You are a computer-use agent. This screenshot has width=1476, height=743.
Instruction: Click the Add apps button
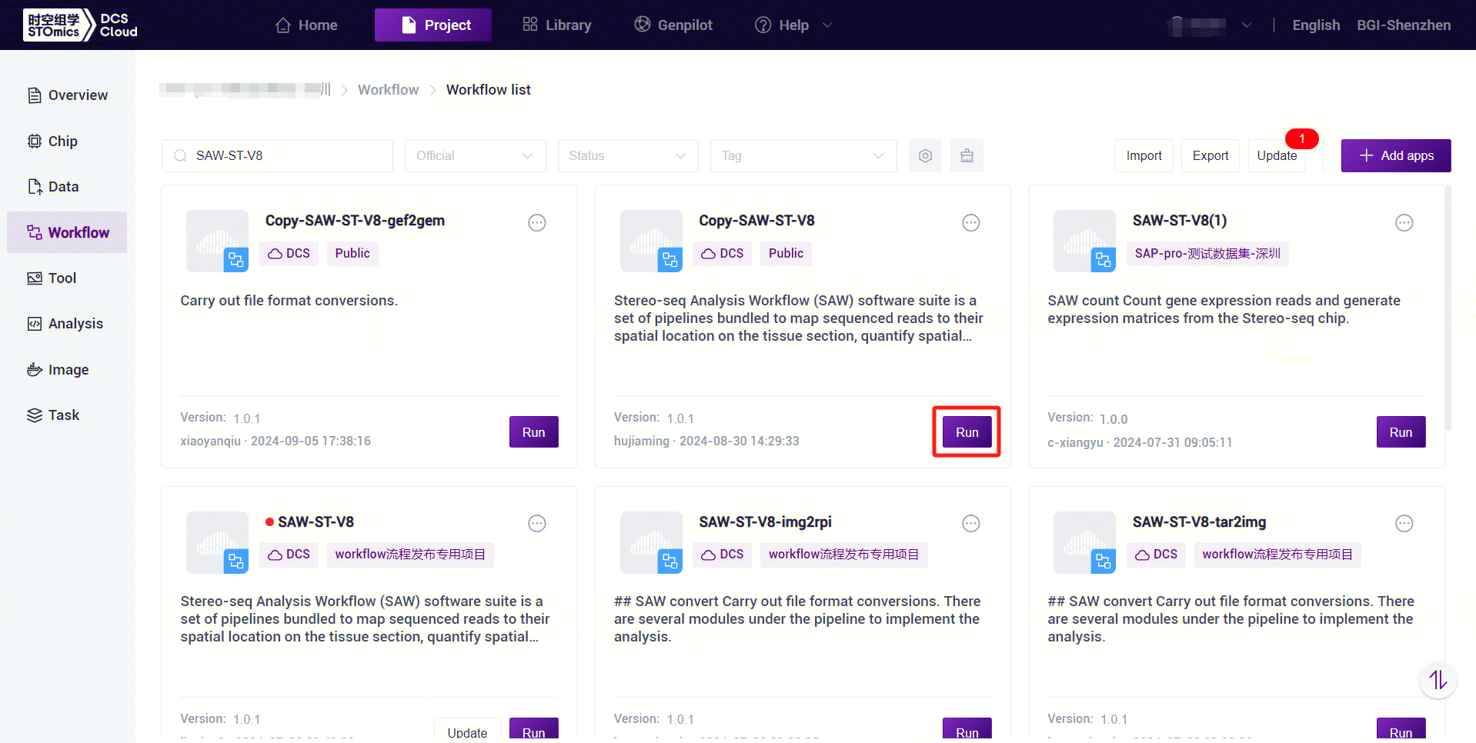point(1395,156)
